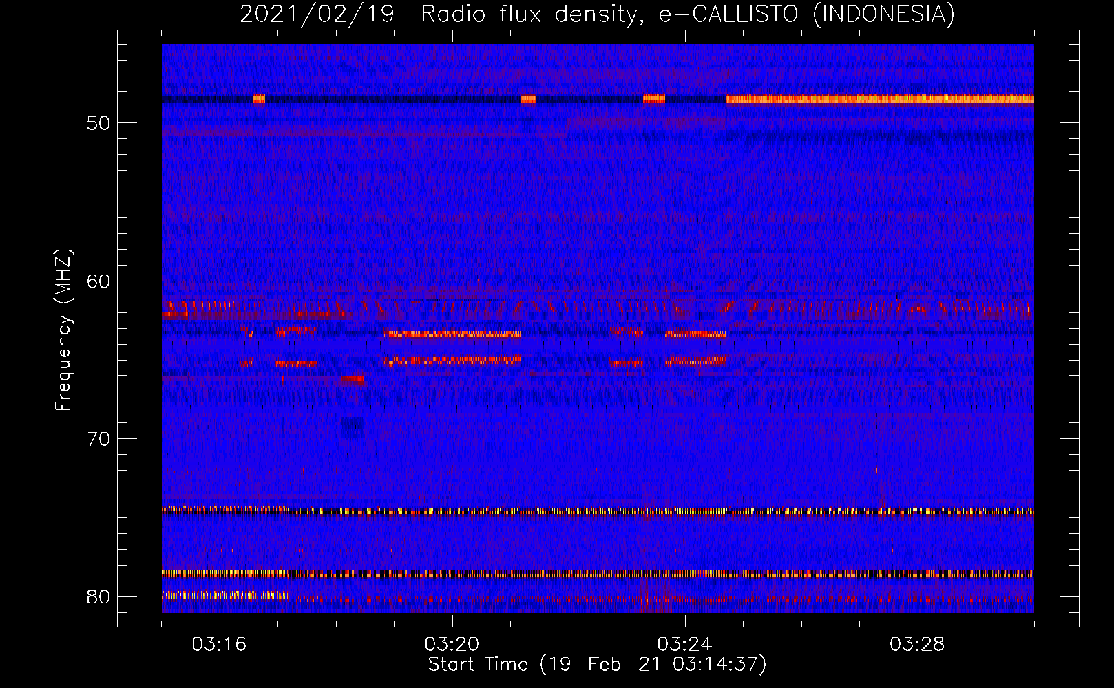Click the 'Start Time (19-Feb-21 03:14:37)' label
The width and height of the screenshot is (1114, 688).
click(597, 665)
